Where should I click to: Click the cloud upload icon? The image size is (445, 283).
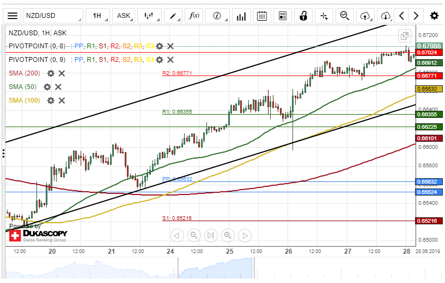(x=366, y=16)
